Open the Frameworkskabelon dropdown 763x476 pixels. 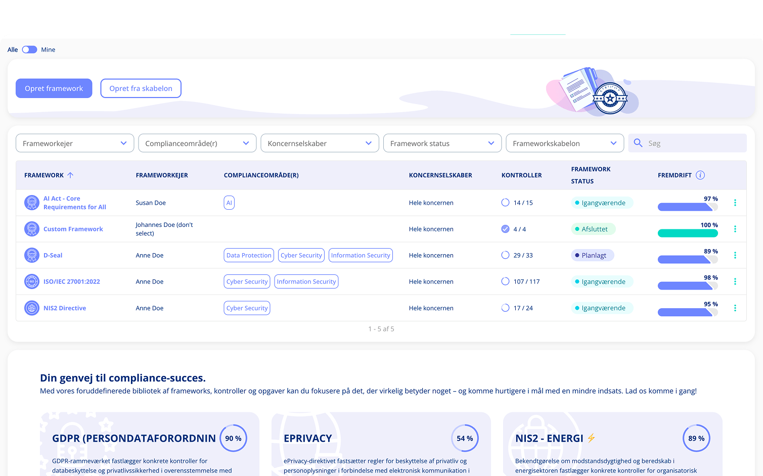point(565,143)
